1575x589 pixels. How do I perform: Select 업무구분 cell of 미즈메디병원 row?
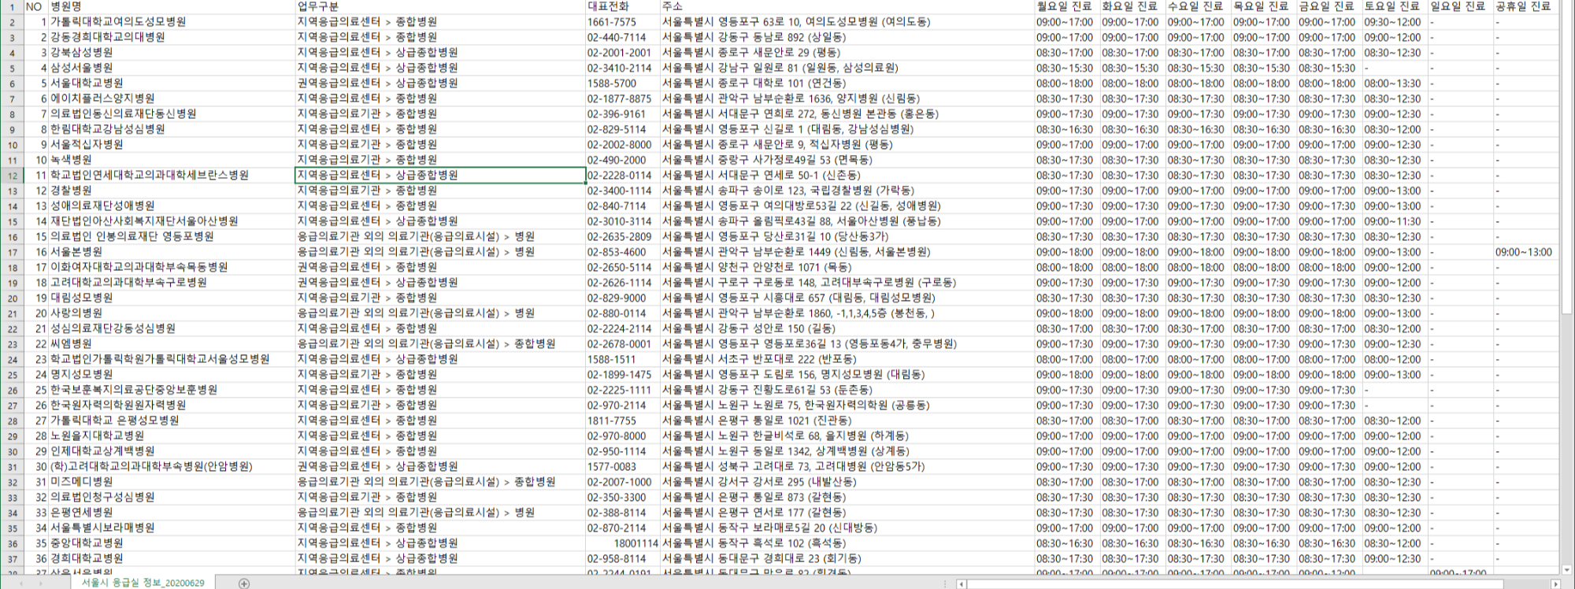pos(439,482)
